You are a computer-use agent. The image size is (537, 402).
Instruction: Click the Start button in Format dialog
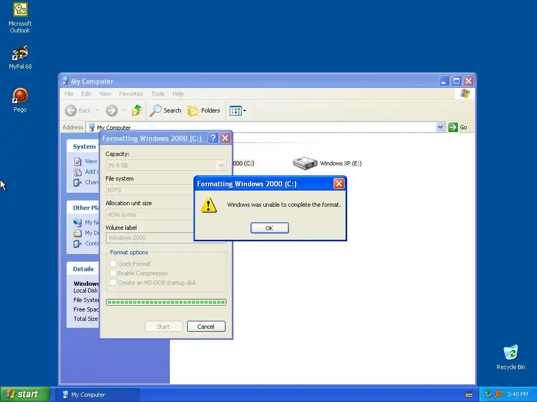(x=164, y=327)
